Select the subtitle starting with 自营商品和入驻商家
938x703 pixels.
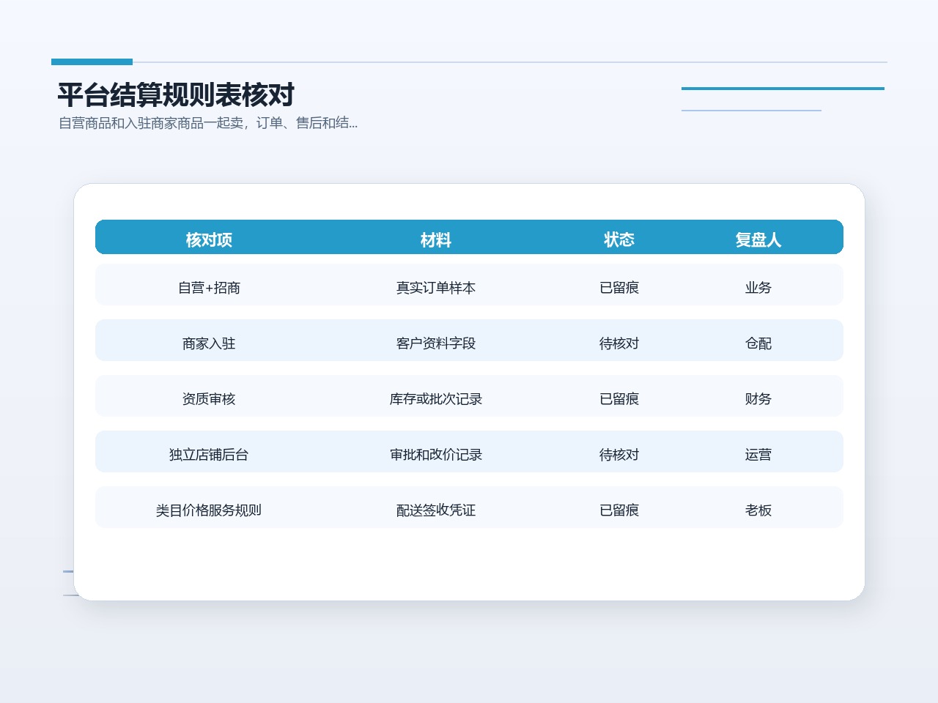(208, 123)
